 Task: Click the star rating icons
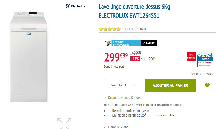(x=110, y=29)
